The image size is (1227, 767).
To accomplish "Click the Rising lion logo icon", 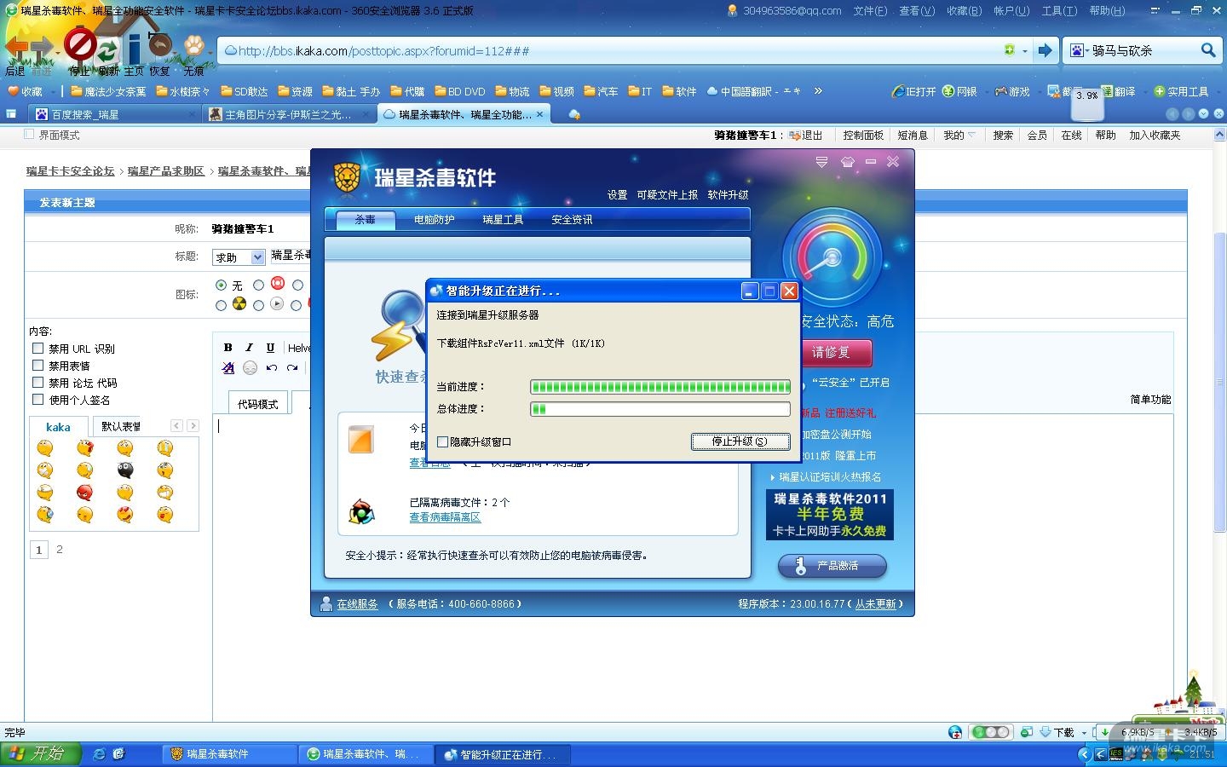I will [347, 177].
